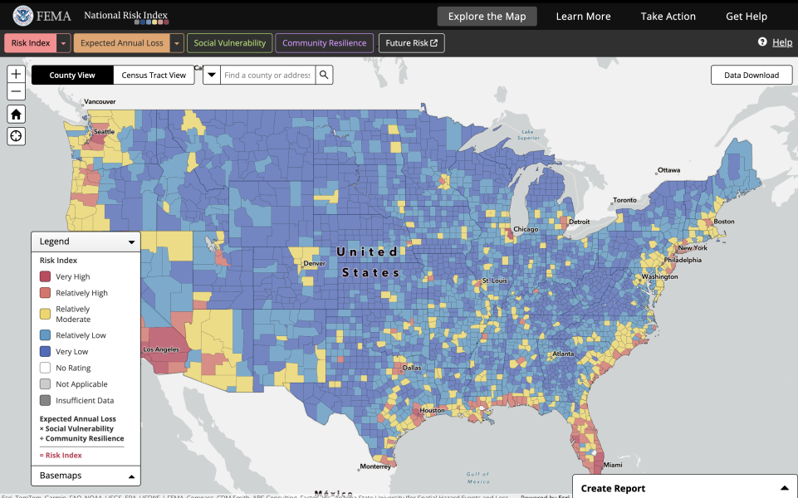Viewport: 798px width, 498px height.
Task: Click in the Find a county or address field
Action: (x=267, y=75)
